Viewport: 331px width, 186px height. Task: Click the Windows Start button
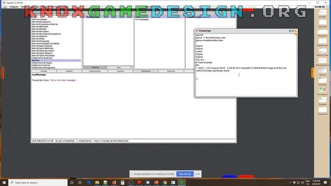click(4, 182)
